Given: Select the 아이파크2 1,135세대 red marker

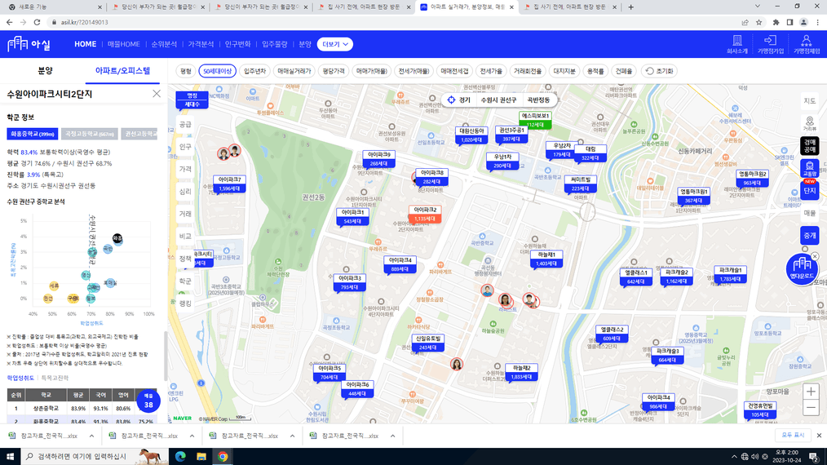Looking at the screenshot, I should point(425,214).
